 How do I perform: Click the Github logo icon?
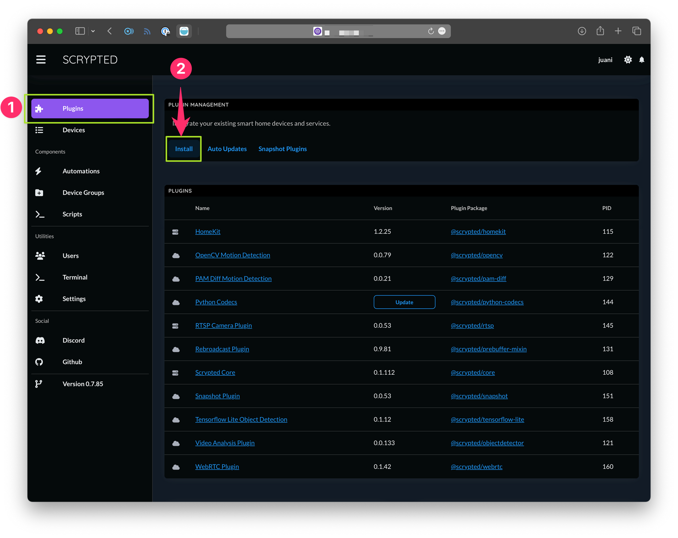point(39,362)
